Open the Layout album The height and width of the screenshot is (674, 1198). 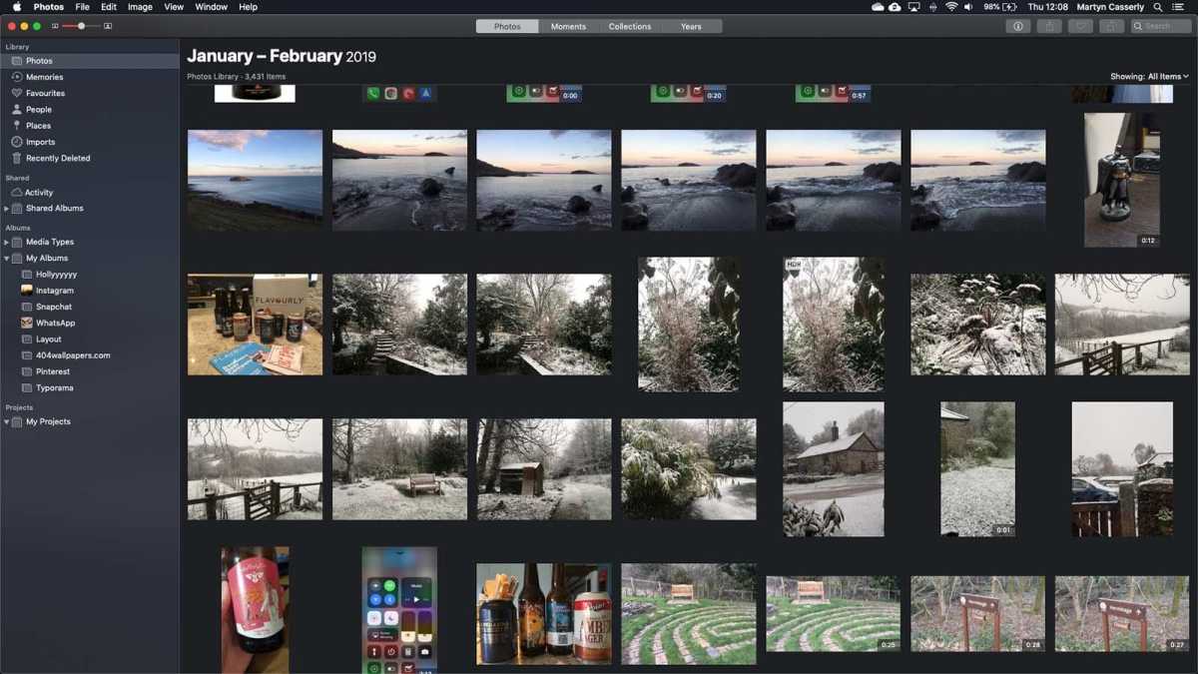90,339
